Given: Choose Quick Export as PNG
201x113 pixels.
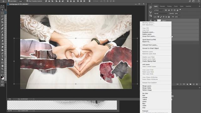Looking at the screenshot, I should [x=149, y=40].
